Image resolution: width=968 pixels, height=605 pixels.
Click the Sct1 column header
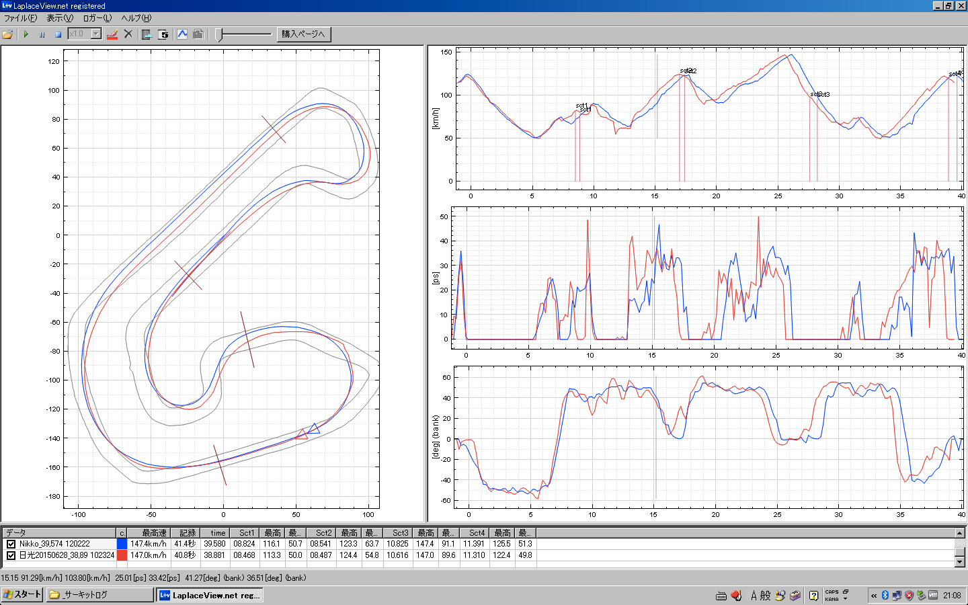click(x=246, y=532)
